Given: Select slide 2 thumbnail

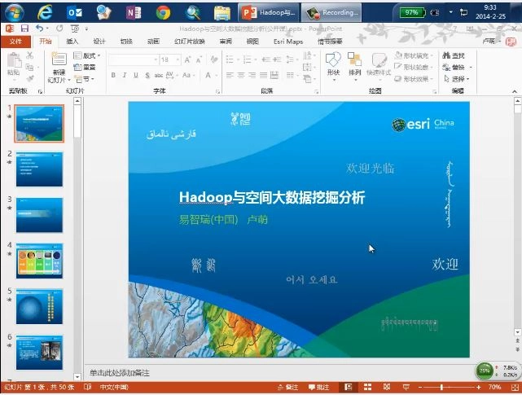Looking at the screenshot, I should pos(39,169).
